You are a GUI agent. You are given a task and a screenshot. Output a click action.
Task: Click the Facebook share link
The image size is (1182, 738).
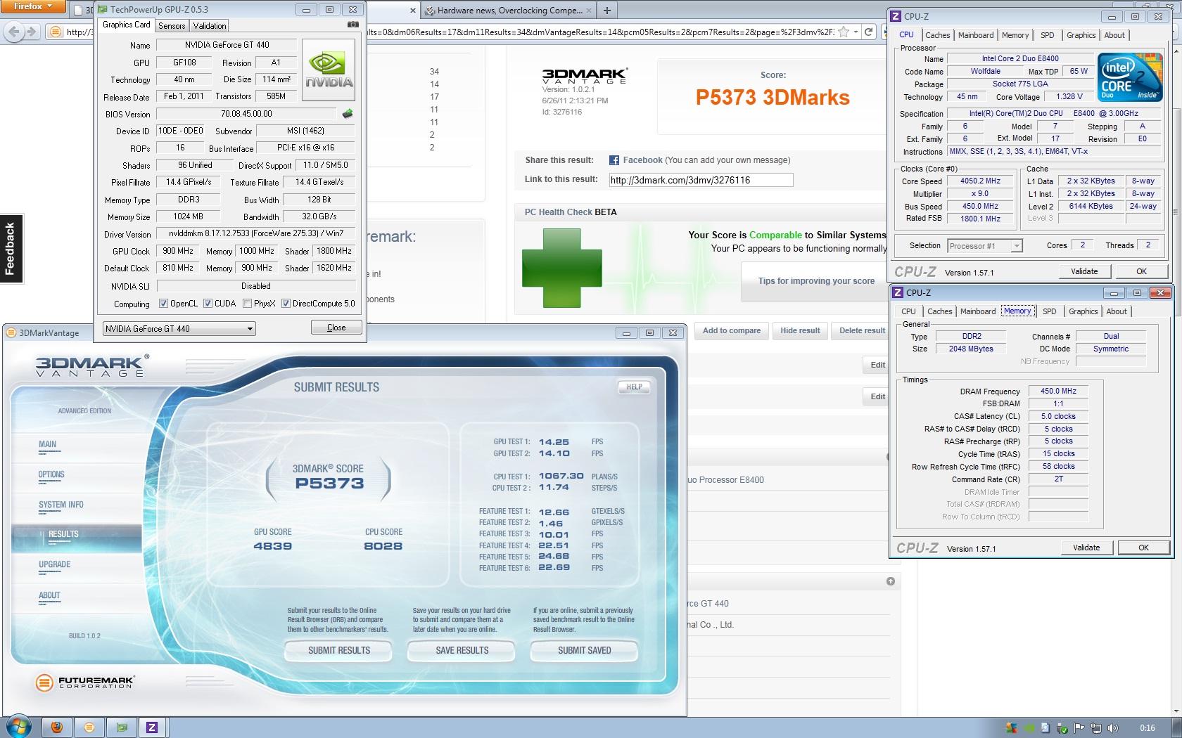click(642, 160)
